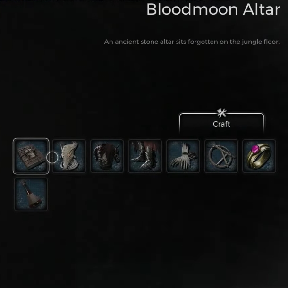Click the circular cursor ring between first items
Image resolution: width=288 pixels, height=288 pixels.
coord(52,157)
